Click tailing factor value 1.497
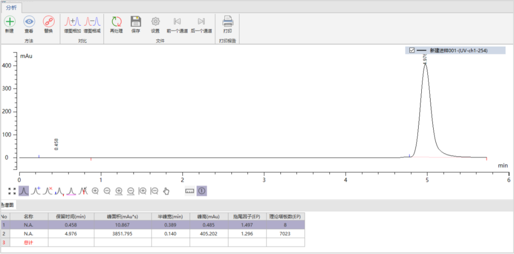 pos(247,225)
